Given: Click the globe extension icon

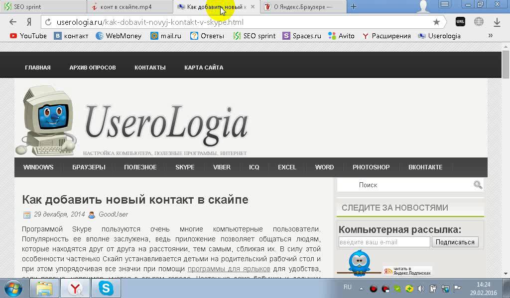Looking at the screenshot, I should [x=479, y=22].
